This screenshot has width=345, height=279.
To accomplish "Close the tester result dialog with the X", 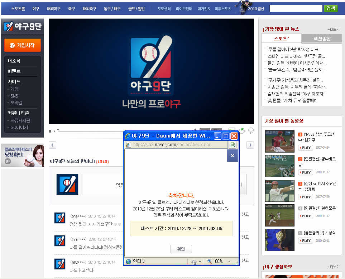I will point(232,156).
